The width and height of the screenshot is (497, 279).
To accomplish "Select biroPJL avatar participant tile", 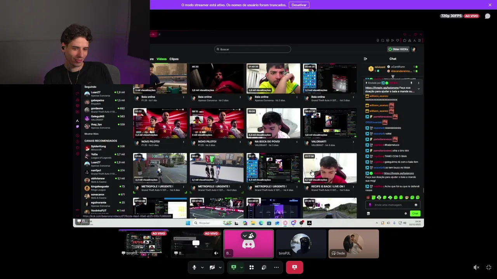I will tap(301, 244).
